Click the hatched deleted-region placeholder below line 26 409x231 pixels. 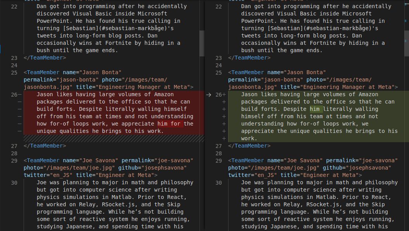pyautogui.click(x=112, y=138)
